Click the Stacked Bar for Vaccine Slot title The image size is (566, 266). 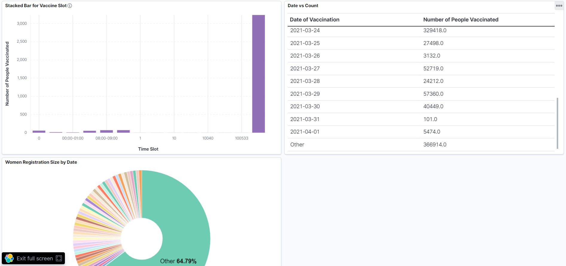click(36, 6)
